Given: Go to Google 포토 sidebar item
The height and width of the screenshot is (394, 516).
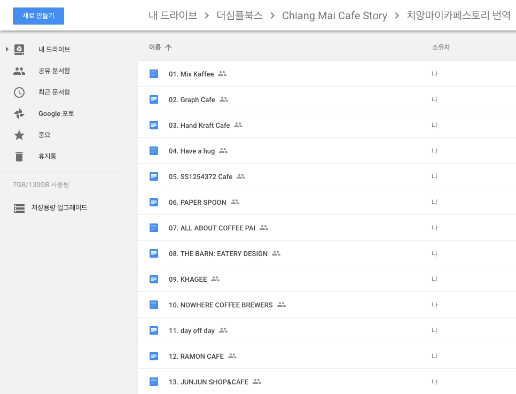Looking at the screenshot, I should point(56,114).
